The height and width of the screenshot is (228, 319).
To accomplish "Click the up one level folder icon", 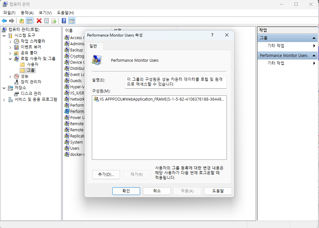I will coord(22,21).
